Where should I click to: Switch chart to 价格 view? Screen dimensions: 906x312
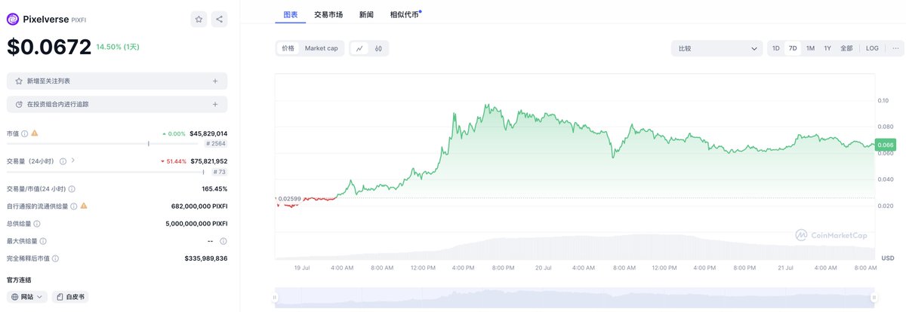tap(288, 48)
